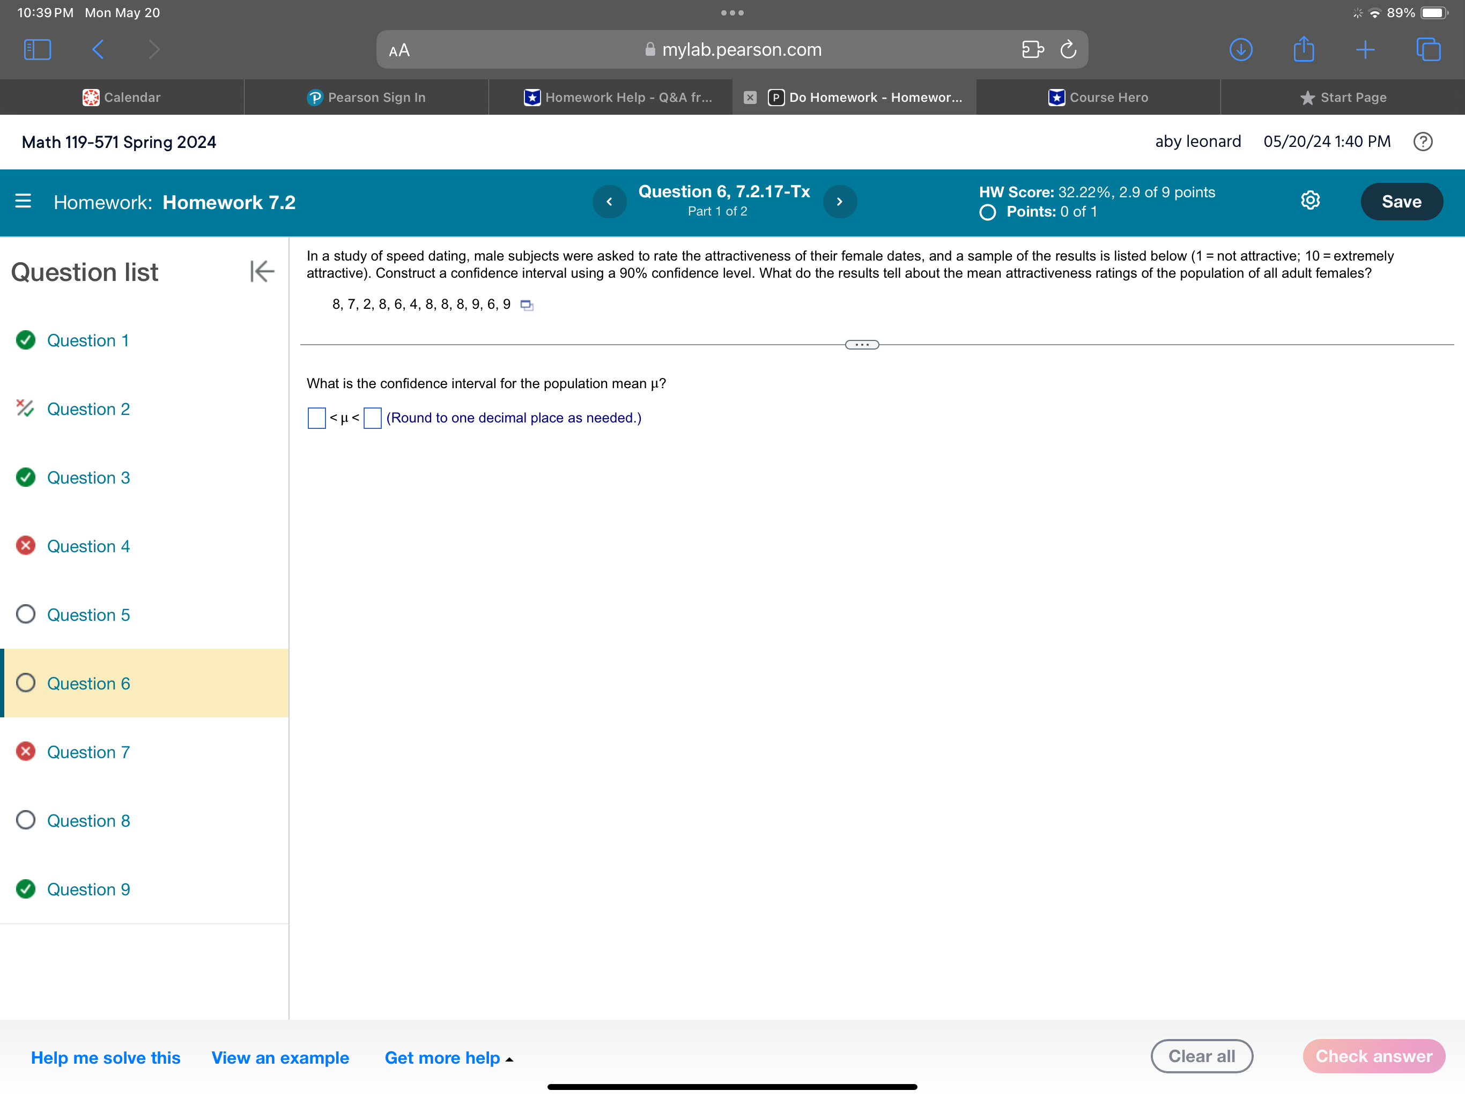
Task: Expand the Get more help menu
Action: click(448, 1058)
